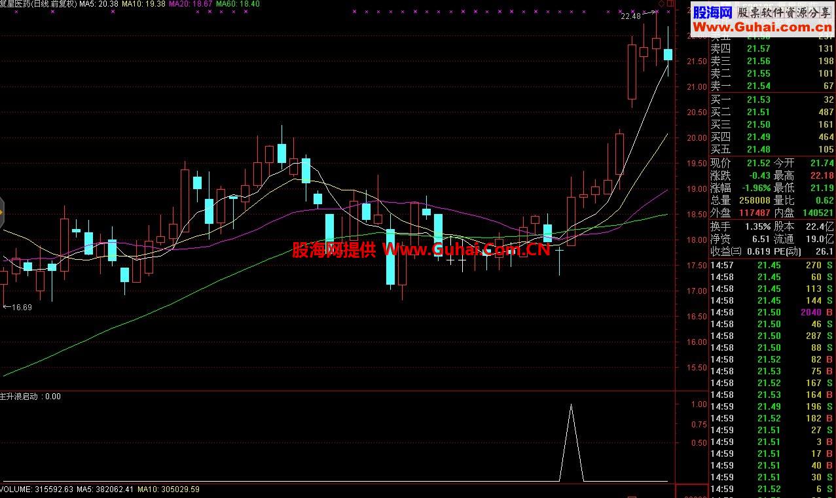The image size is (836, 498).
Task: Click the 净资 6.51 net asset value
Action: tap(761, 239)
